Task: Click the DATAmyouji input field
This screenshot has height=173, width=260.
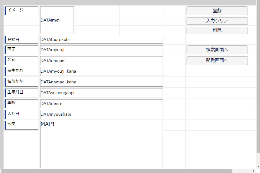Action: click(102, 50)
